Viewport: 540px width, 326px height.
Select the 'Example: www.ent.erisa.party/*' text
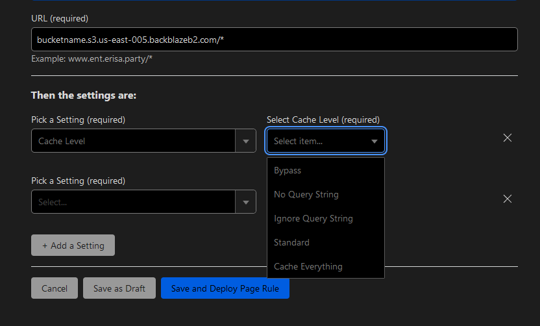92,59
